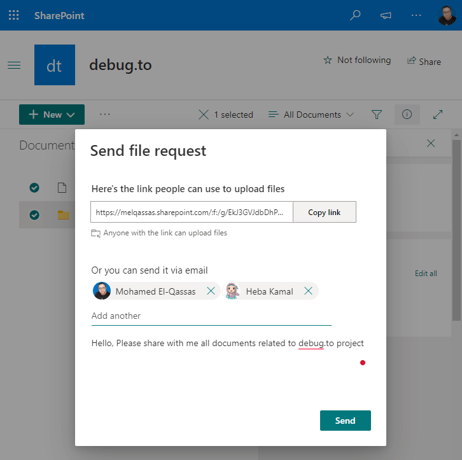Click the Send button

346,421
